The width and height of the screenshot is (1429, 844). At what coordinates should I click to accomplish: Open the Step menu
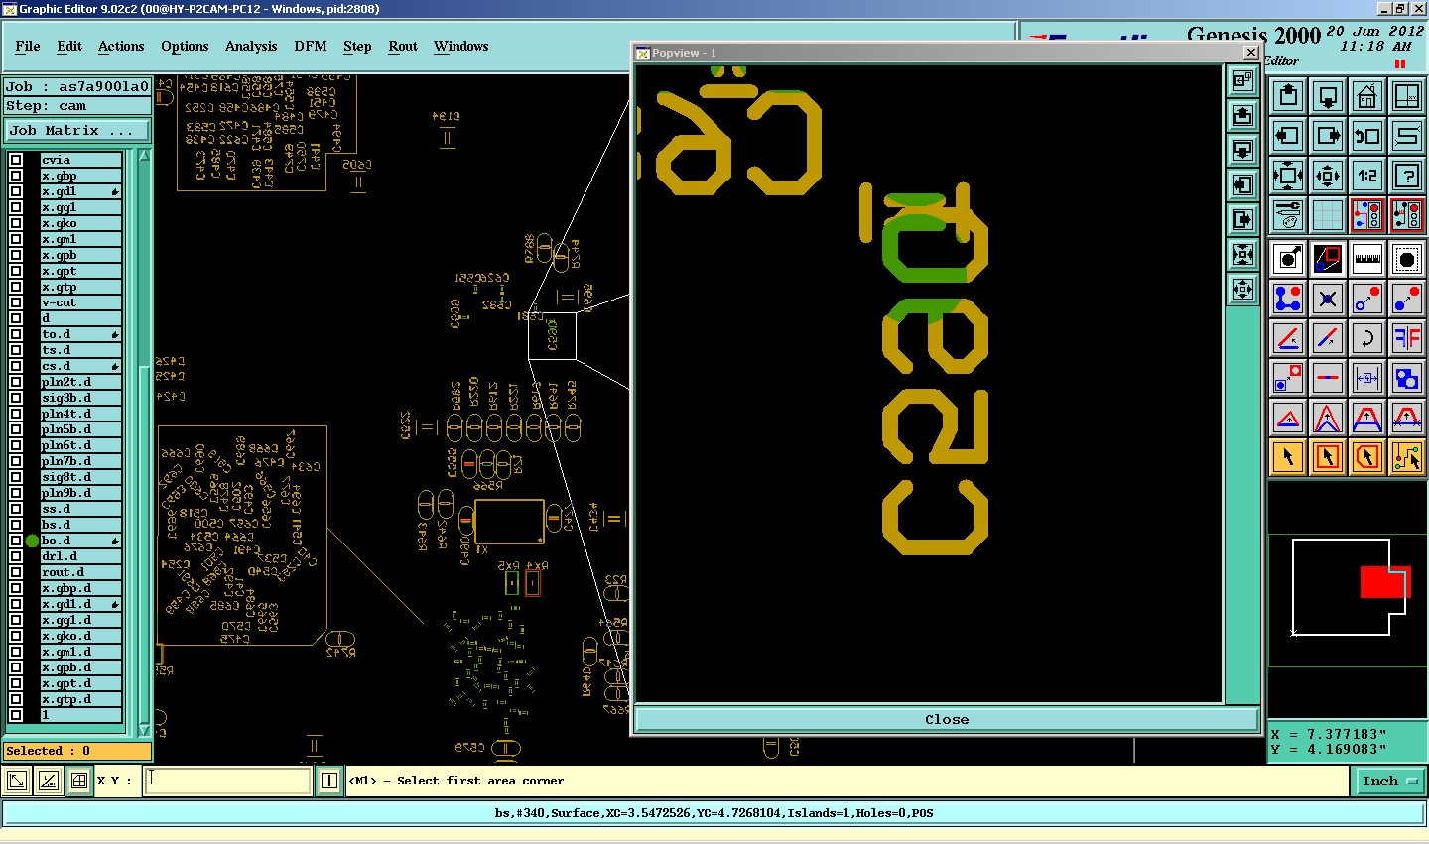357,46
